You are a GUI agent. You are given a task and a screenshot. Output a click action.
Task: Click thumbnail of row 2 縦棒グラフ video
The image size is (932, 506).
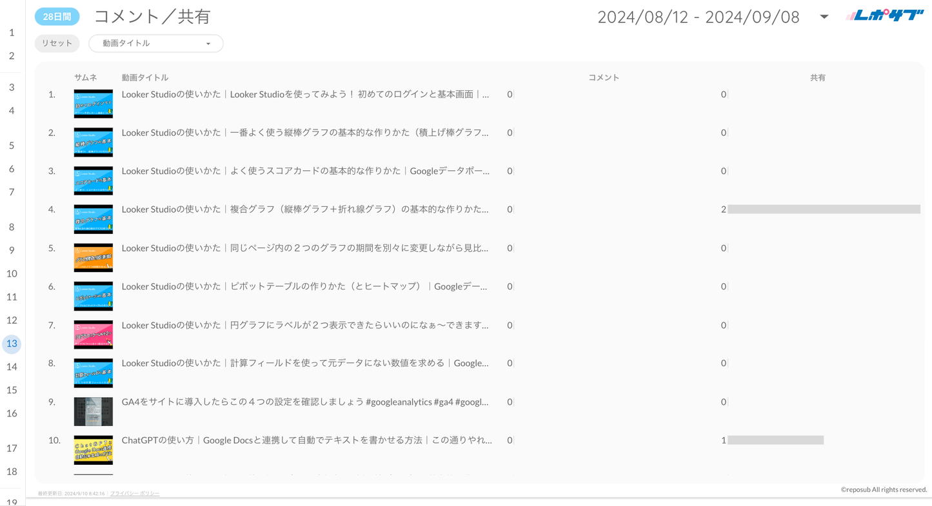(x=94, y=142)
